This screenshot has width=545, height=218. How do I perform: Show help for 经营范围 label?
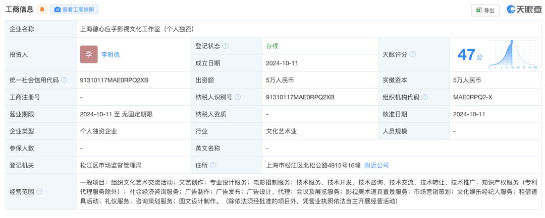39,191
